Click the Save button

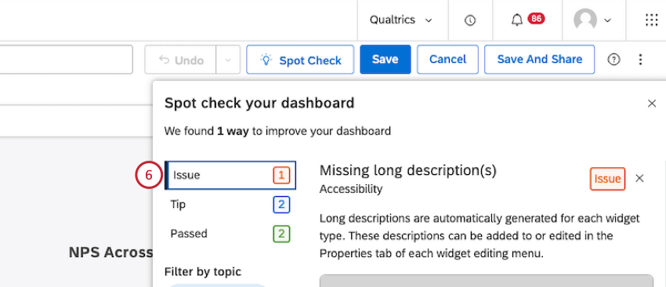point(385,60)
